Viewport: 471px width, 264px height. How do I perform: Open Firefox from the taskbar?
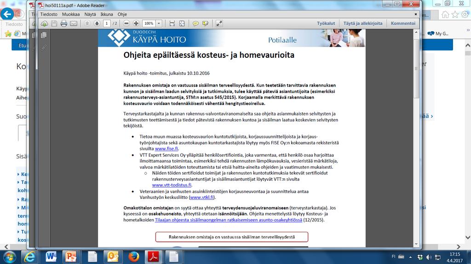(x=133, y=257)
